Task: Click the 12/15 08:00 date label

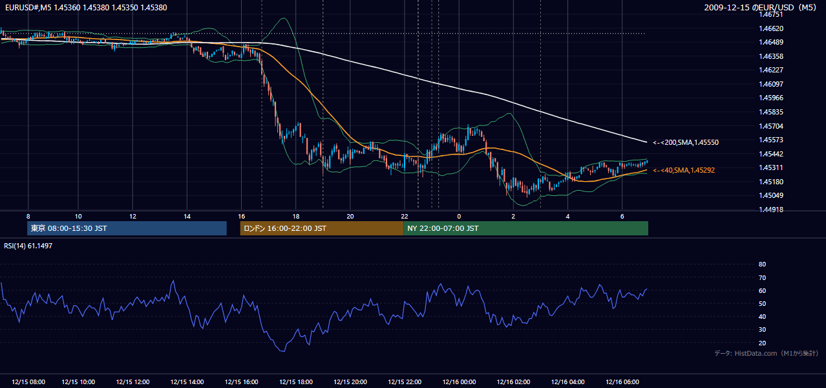Action: [28, 382]
